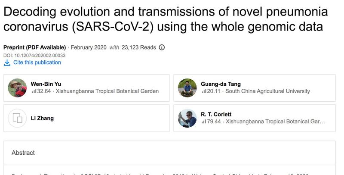Open Guang-da Tang's profile photo
The image size is (344, 175).
[187, 88]
